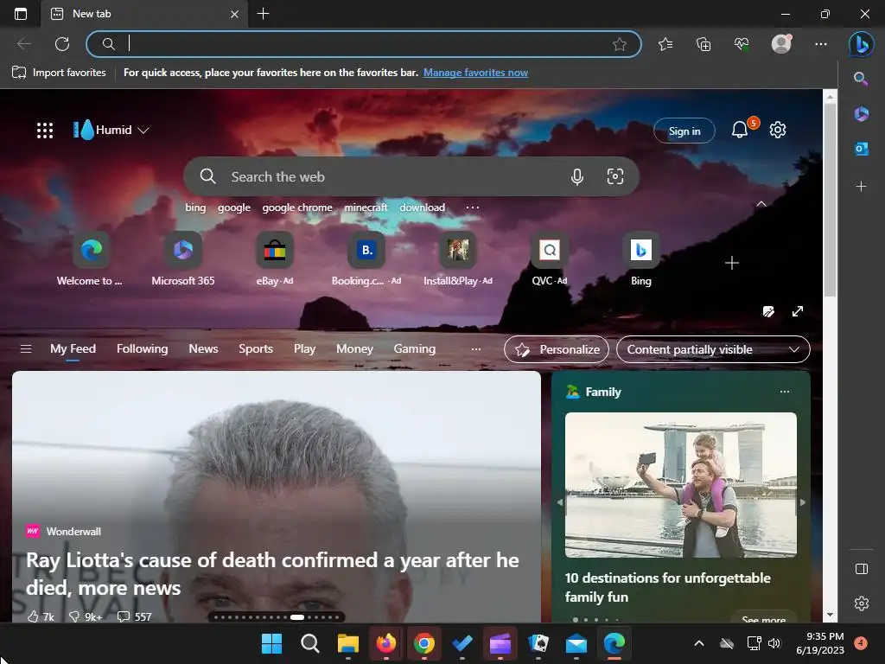Image resolution: width=885 pixels, height=664 pixels.
Task: Open the profile avatar icon
Action: click(x=781, y=43)
